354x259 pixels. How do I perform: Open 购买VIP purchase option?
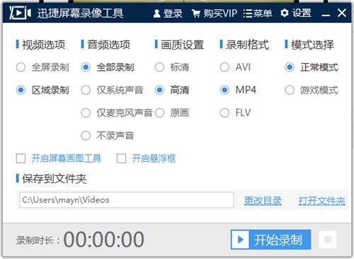coord(215,13)
